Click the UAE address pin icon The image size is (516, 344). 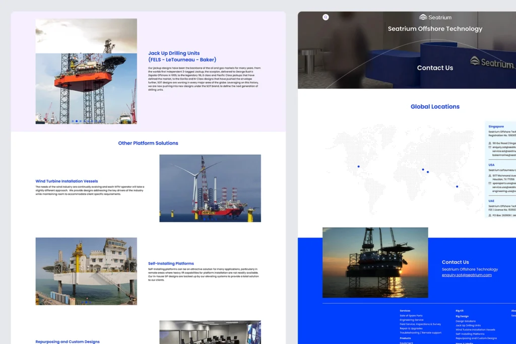click(x=490, y=215)
